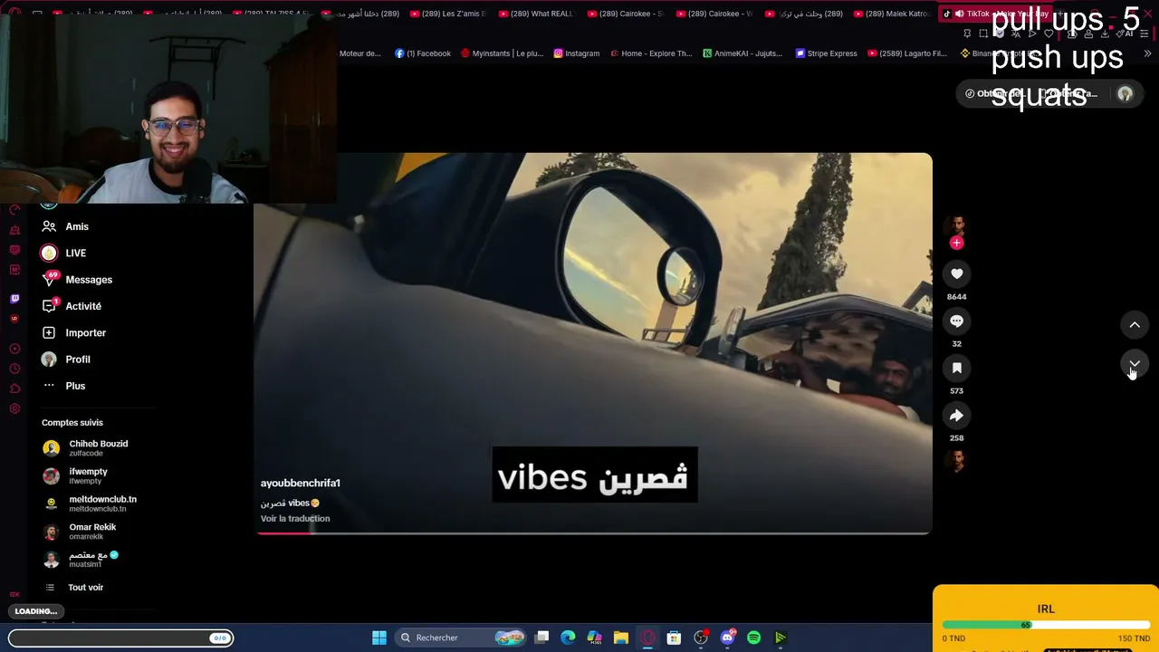Share the video using the arrow icon
The height and width of the screenshot is (652, 1159).
(956, 415)
